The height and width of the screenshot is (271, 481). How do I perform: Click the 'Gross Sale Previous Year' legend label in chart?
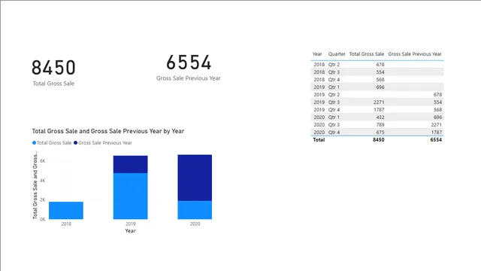point(105,143)
